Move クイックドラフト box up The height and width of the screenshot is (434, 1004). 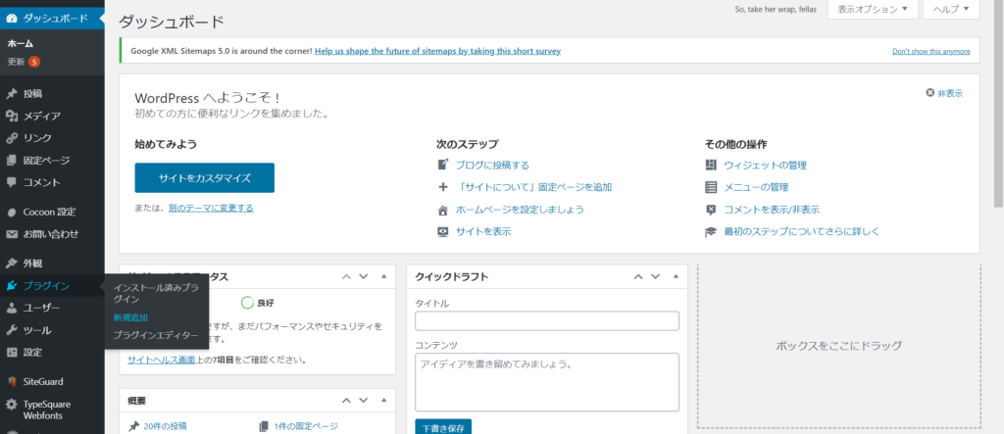click(638, 277)
